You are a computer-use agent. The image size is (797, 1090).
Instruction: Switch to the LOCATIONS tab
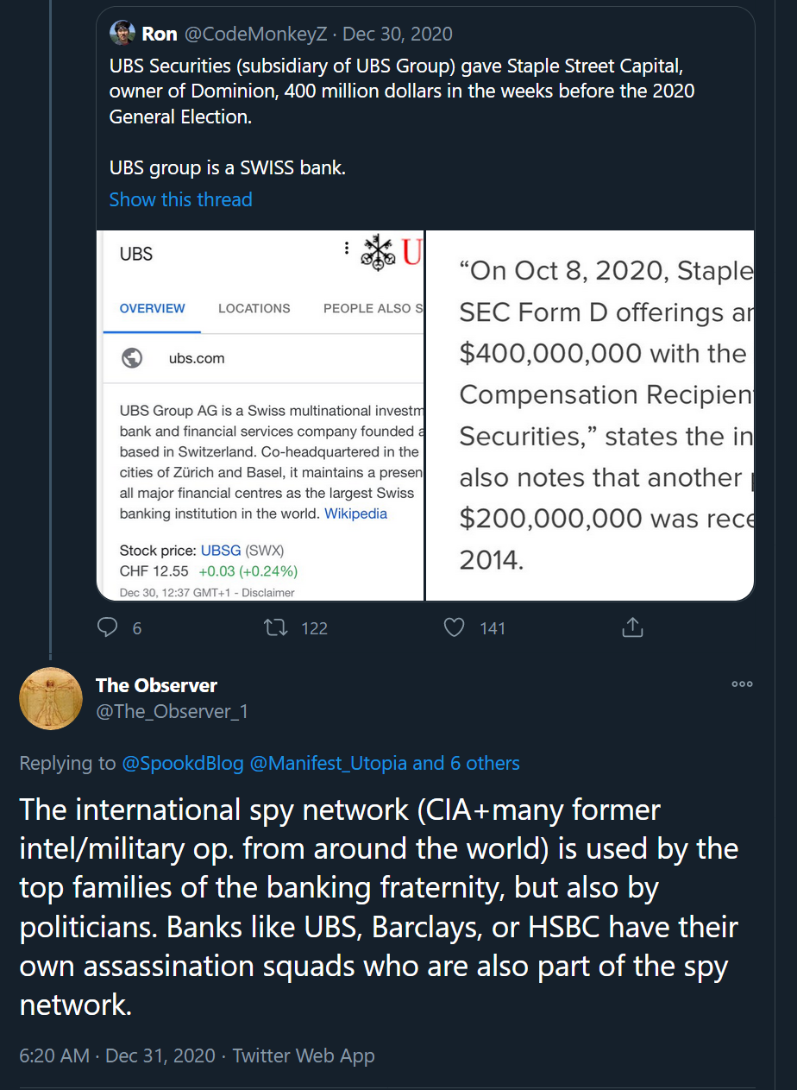(x=254, y=308)
